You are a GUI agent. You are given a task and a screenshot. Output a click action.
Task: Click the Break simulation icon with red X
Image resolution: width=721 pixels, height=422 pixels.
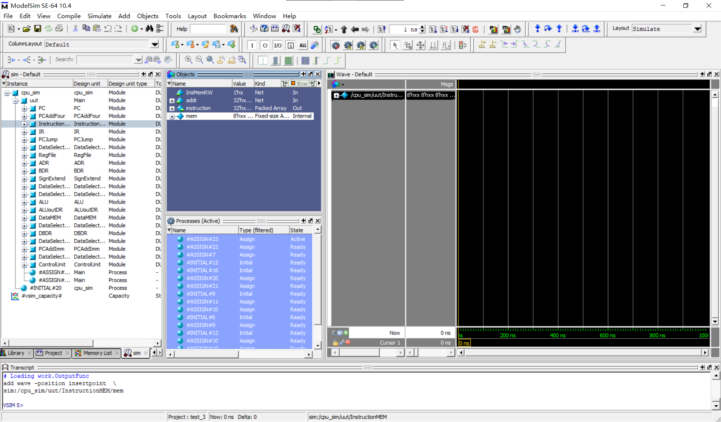point(465,29)
